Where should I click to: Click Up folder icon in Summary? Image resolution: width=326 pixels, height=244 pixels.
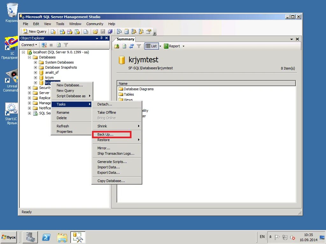(117, 46)
